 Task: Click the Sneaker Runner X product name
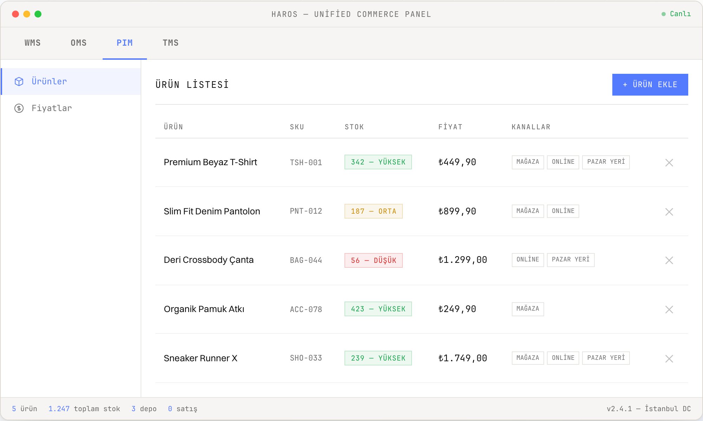(200, 358)
